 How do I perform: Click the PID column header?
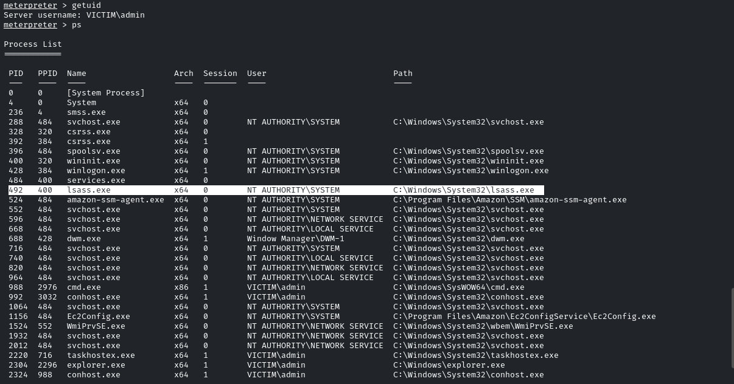point(16,74)
